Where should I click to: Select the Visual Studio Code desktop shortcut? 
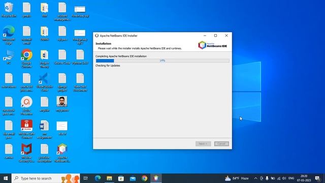44,82
